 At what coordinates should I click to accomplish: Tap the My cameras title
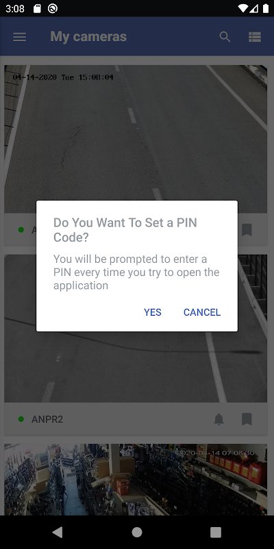click(x=88, y=37)
